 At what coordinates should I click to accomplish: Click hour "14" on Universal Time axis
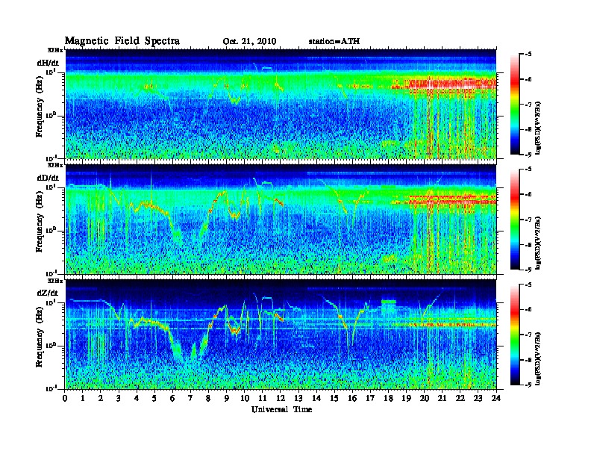pyautogui.click(x=316, y=398)
